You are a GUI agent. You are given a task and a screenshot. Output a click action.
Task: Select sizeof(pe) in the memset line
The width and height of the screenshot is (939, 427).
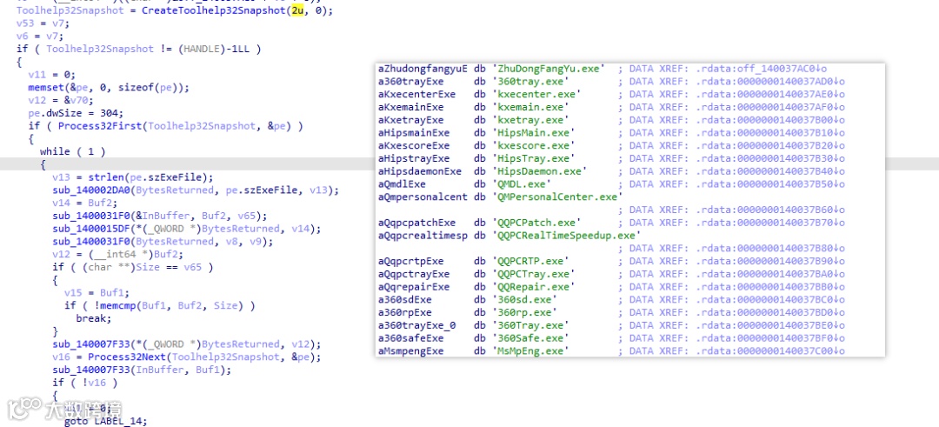[153, 88]
